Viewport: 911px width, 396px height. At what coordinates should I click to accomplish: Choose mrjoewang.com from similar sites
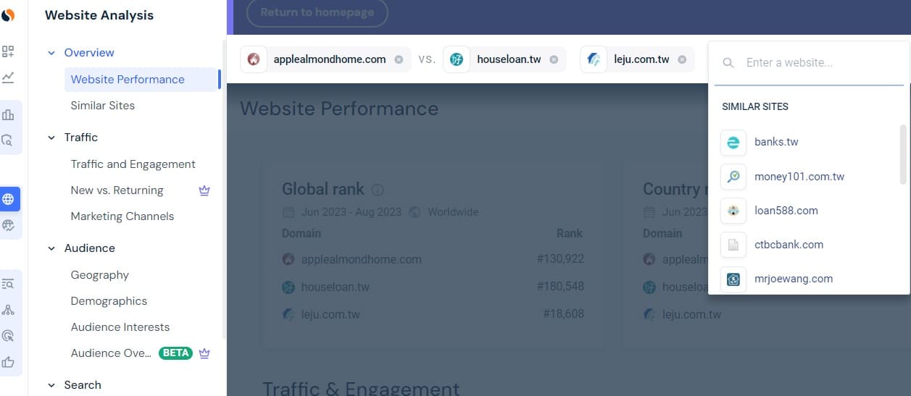[x=794, y=279]
